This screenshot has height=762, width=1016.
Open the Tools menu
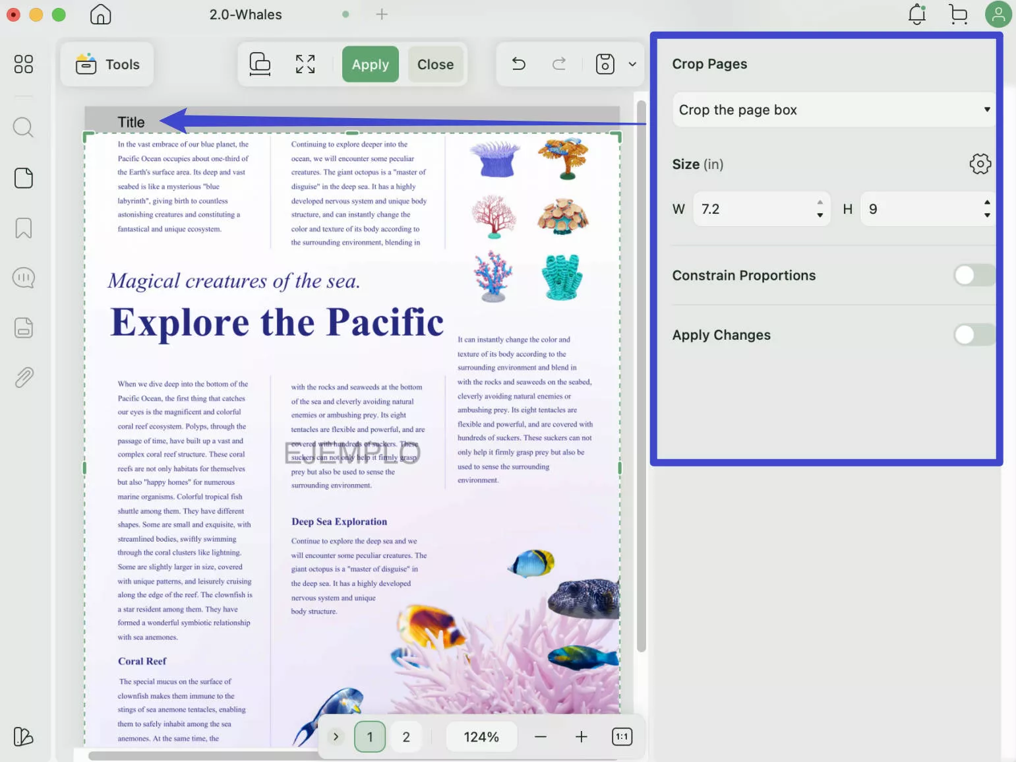(x=107, y=64)
